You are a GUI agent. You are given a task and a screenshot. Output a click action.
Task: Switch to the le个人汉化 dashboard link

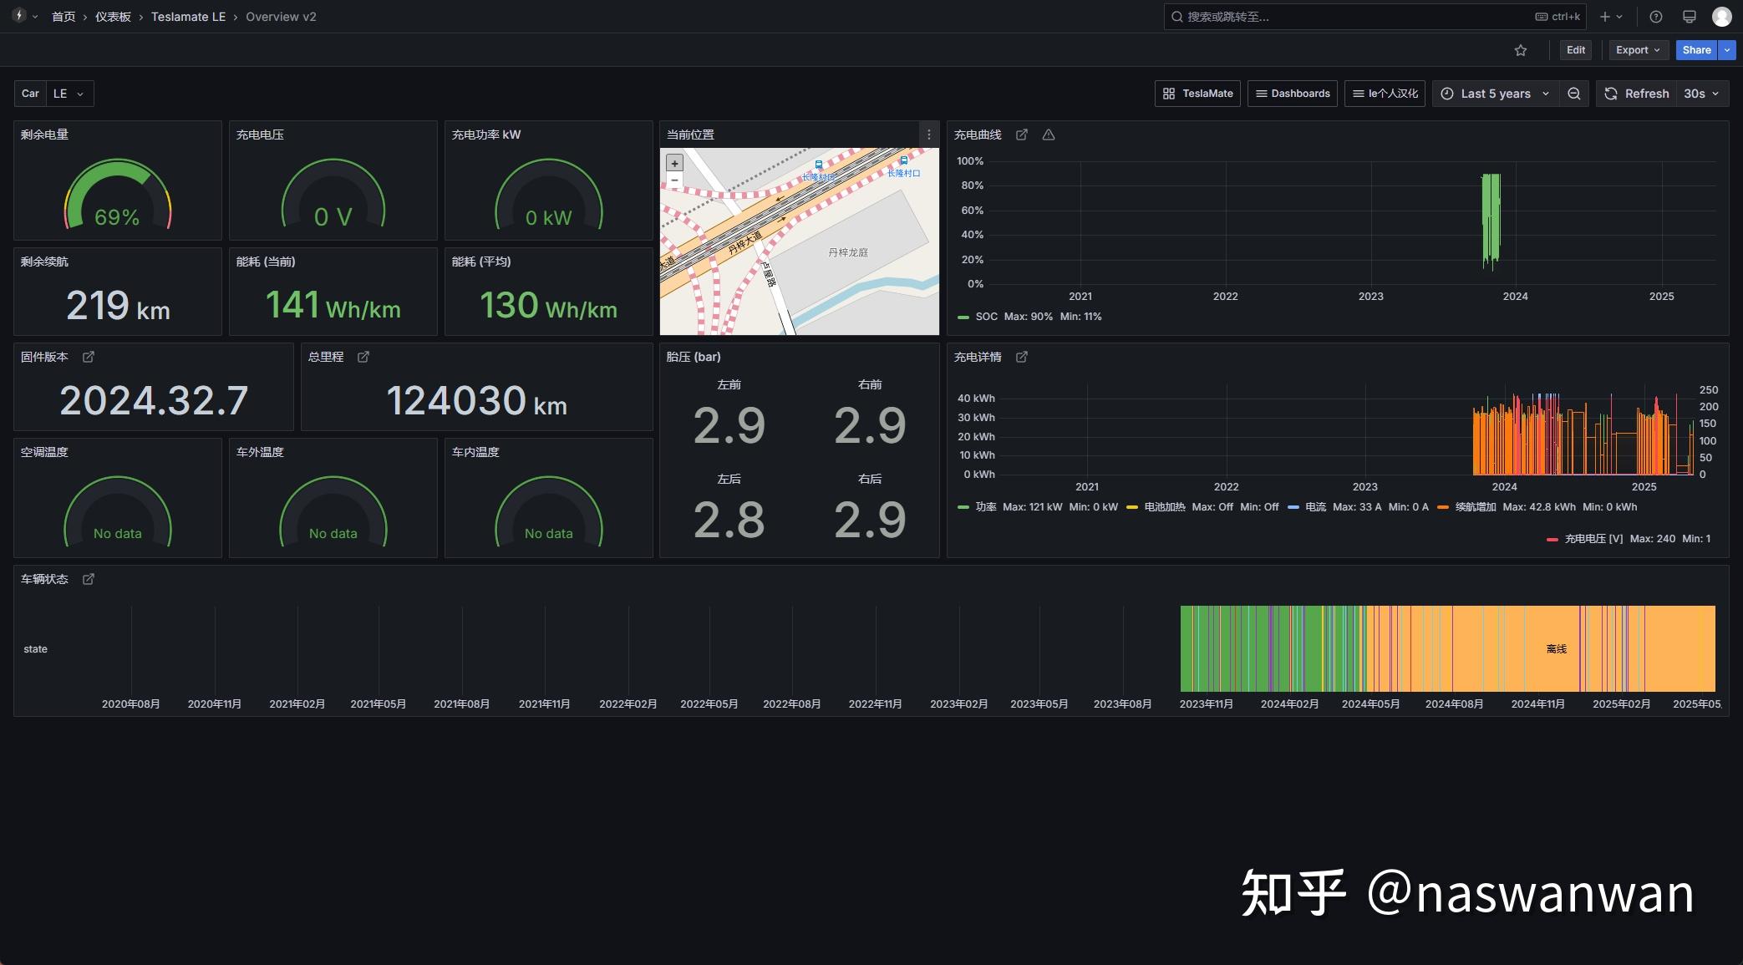[1384, 94]
